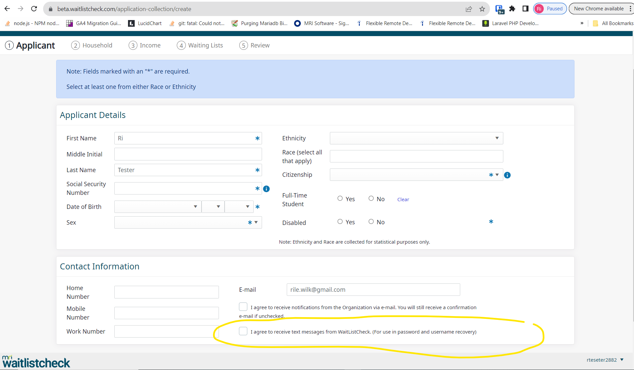Go back using the browser back arrow

point(7,9)
